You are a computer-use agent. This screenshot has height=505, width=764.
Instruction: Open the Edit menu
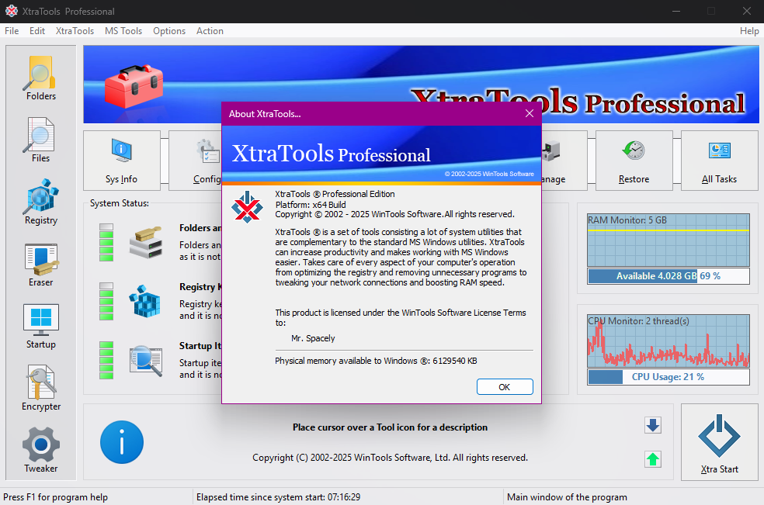37,31
